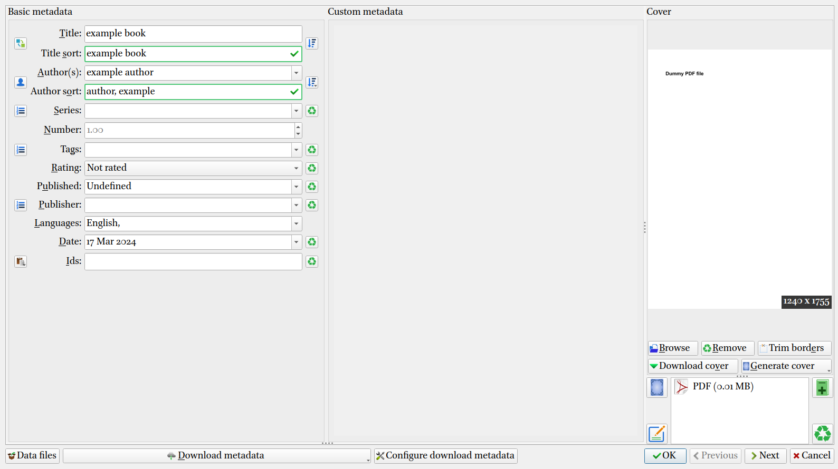Confirm changes with the OK button

[665, 456]
